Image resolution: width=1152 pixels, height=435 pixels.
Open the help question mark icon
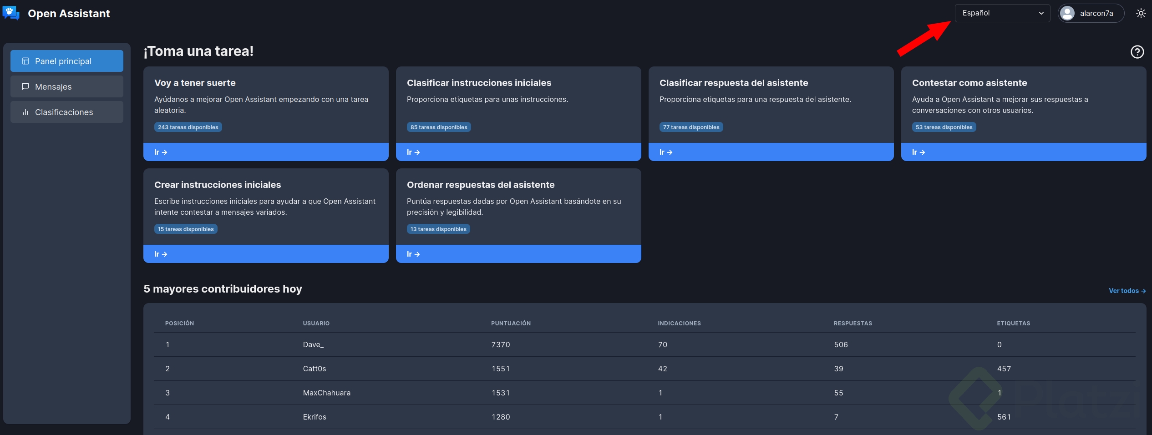(1137, 52)
